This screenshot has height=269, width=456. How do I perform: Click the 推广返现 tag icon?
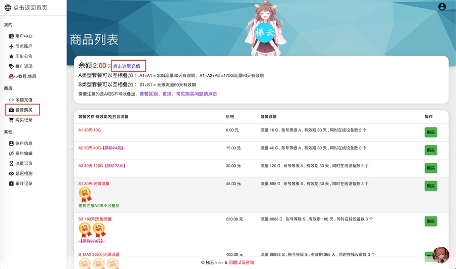tap(11, 66)
